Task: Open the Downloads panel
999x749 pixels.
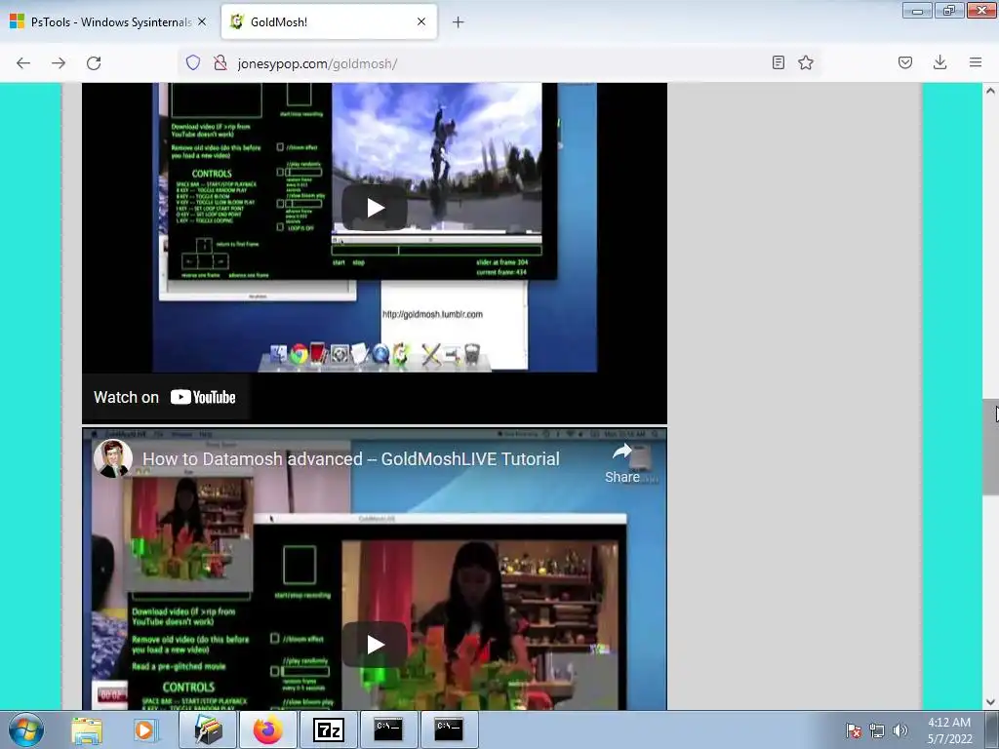Action: tap(939, 62)
